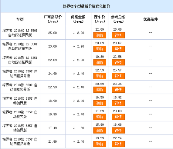Select model 2018款 550T 自动四驱拓界版
The width and height of the screenshot is (173, 149).
[x=20, y=87]
